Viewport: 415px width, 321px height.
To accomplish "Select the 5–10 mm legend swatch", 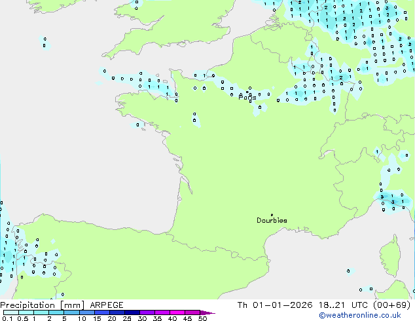I will (x=71, y=312).
